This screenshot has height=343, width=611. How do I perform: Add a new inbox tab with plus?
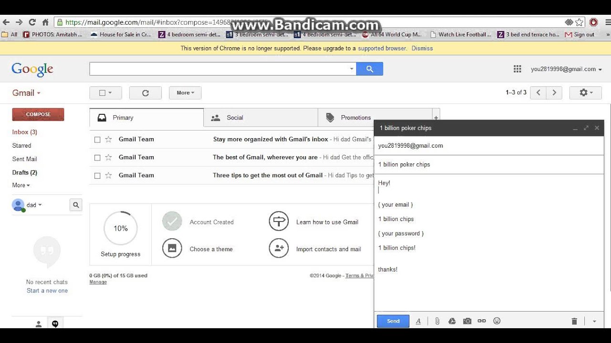click(435, 118)
